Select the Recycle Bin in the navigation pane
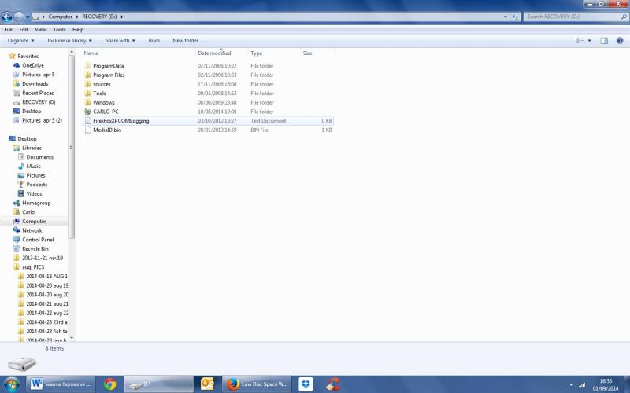Viewport: 630px width, 393px height. click(35, 248)
